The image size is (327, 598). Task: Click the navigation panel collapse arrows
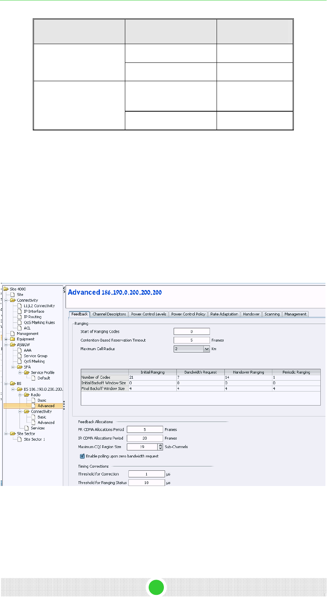coord(64,290)
